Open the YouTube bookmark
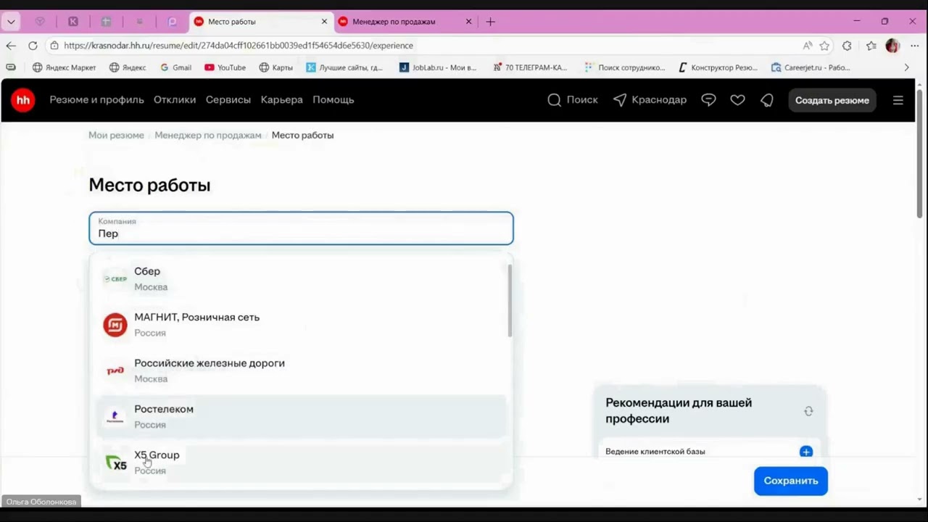Image resolution: width=928 pixels, height=522 pixels. pyautogui.click(x=225, y=67)
